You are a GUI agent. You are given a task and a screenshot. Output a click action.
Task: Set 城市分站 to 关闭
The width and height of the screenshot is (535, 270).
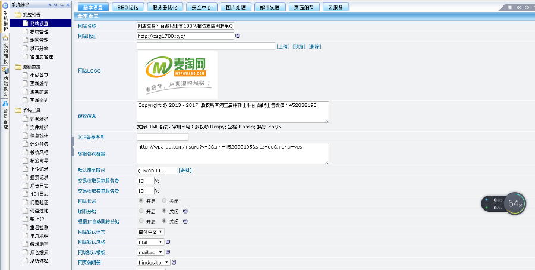pos(165,211)
